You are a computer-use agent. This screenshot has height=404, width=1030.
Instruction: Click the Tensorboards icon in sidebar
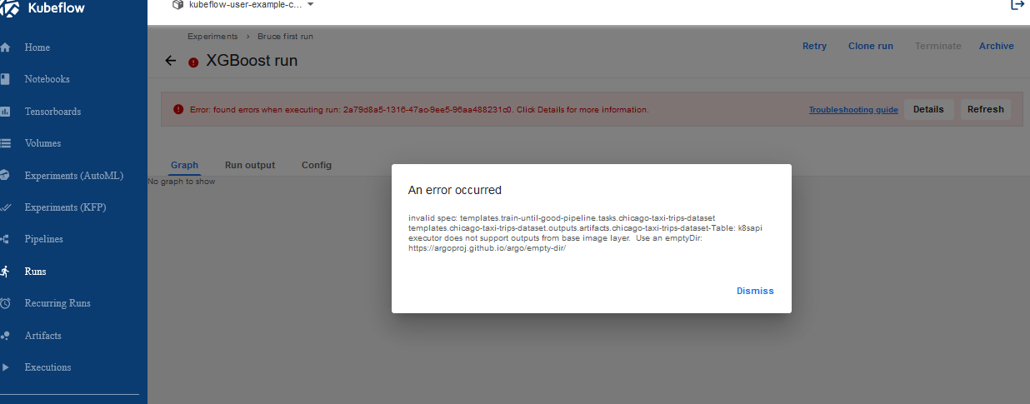4,112
